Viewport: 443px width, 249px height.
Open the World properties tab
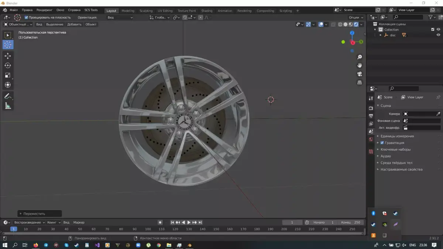tap(371, 139)
